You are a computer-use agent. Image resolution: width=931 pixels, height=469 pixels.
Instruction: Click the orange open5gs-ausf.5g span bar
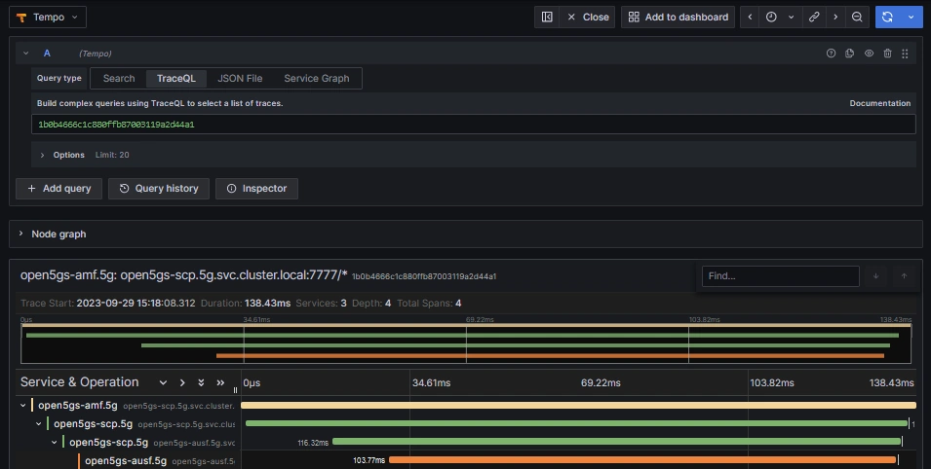click(x=641, y=460)
